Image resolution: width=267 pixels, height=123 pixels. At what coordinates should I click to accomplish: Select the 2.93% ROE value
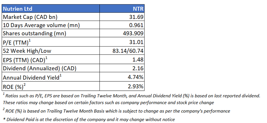[x=135, y=86]
